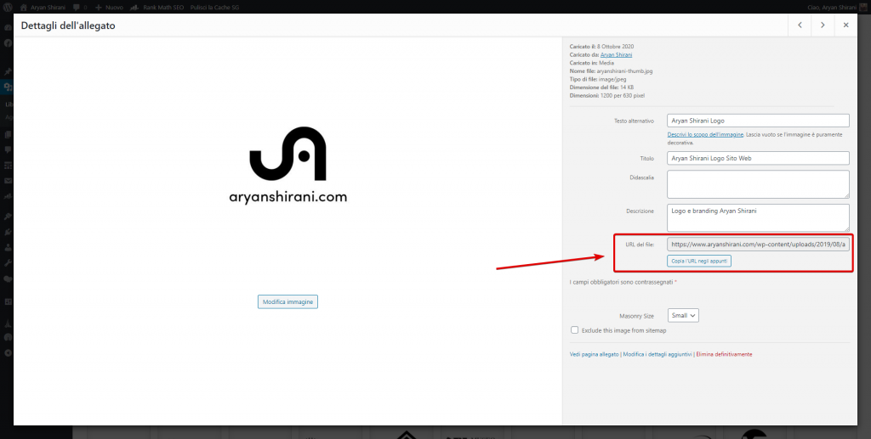The height and width of the screenshot is (439, 871).
Task: Click the Media icon in the admin sidebar
Action: pos(8,87)
